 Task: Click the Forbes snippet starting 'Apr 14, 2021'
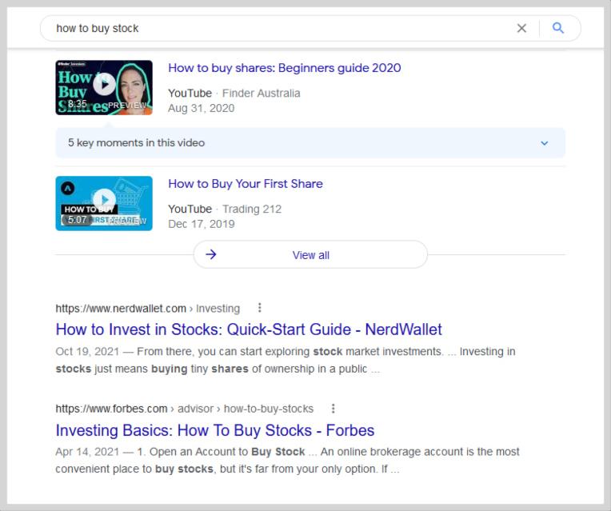tap(287, 460)
